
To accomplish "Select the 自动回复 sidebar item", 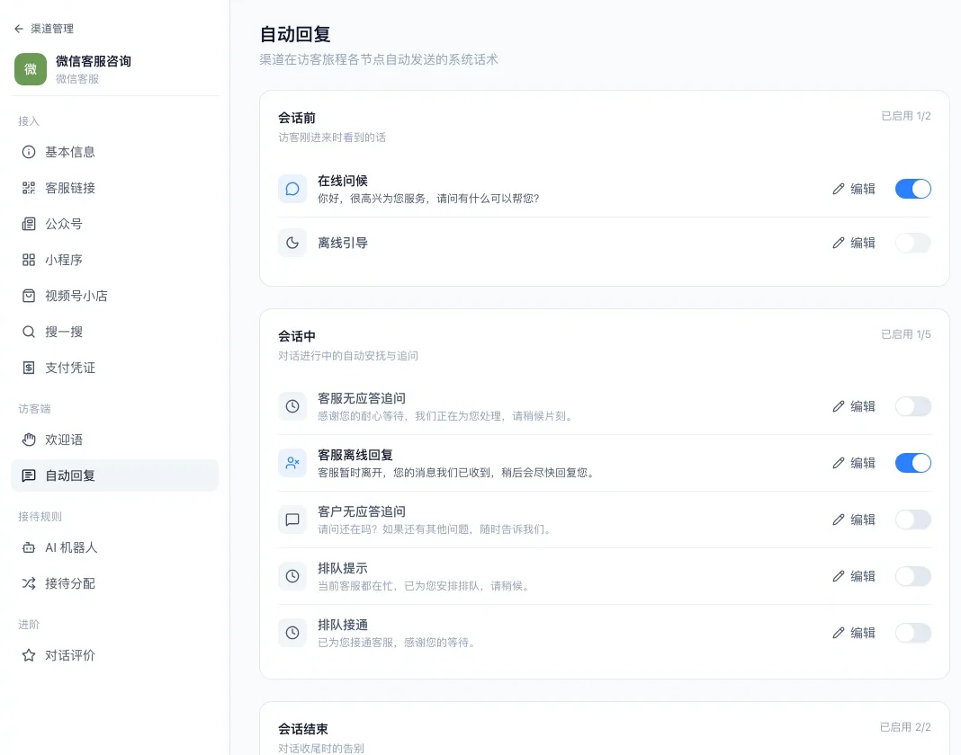I will click(x=114, y=475).
